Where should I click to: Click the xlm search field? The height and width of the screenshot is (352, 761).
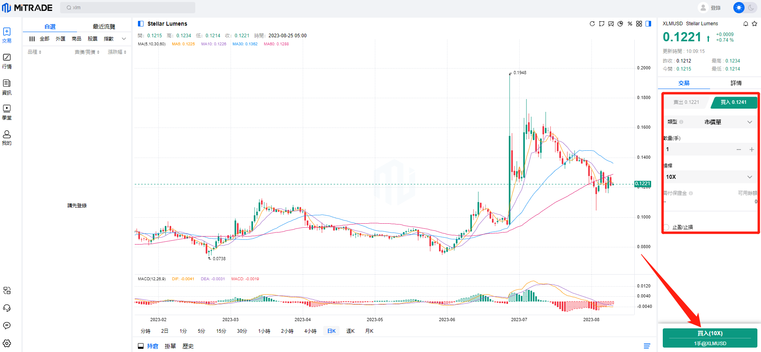point(128,8)
